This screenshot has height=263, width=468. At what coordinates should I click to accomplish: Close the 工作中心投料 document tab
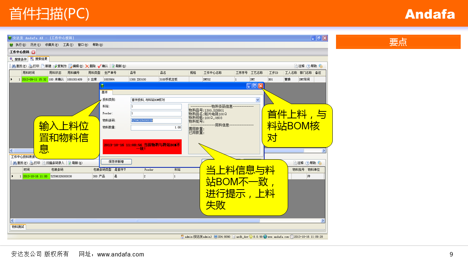tap(34, 52)
